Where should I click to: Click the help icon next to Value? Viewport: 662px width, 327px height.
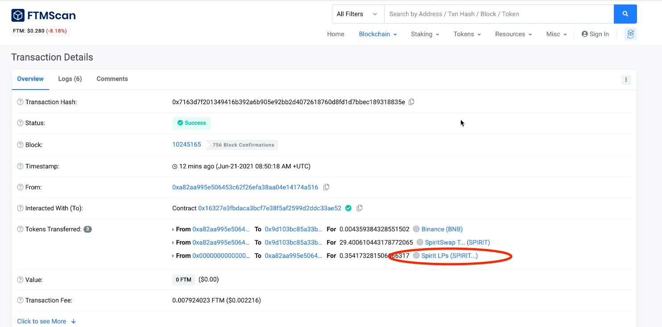20,280
